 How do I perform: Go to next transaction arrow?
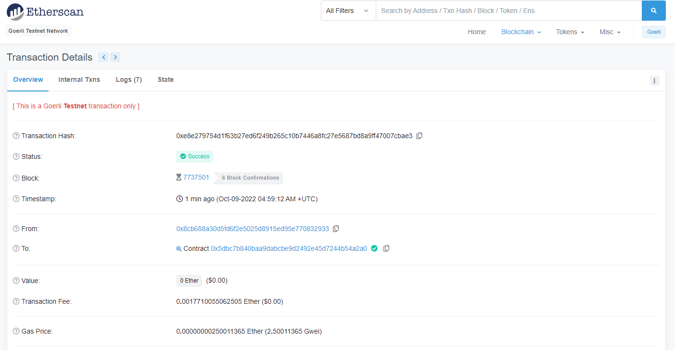[x=115, y=57]
